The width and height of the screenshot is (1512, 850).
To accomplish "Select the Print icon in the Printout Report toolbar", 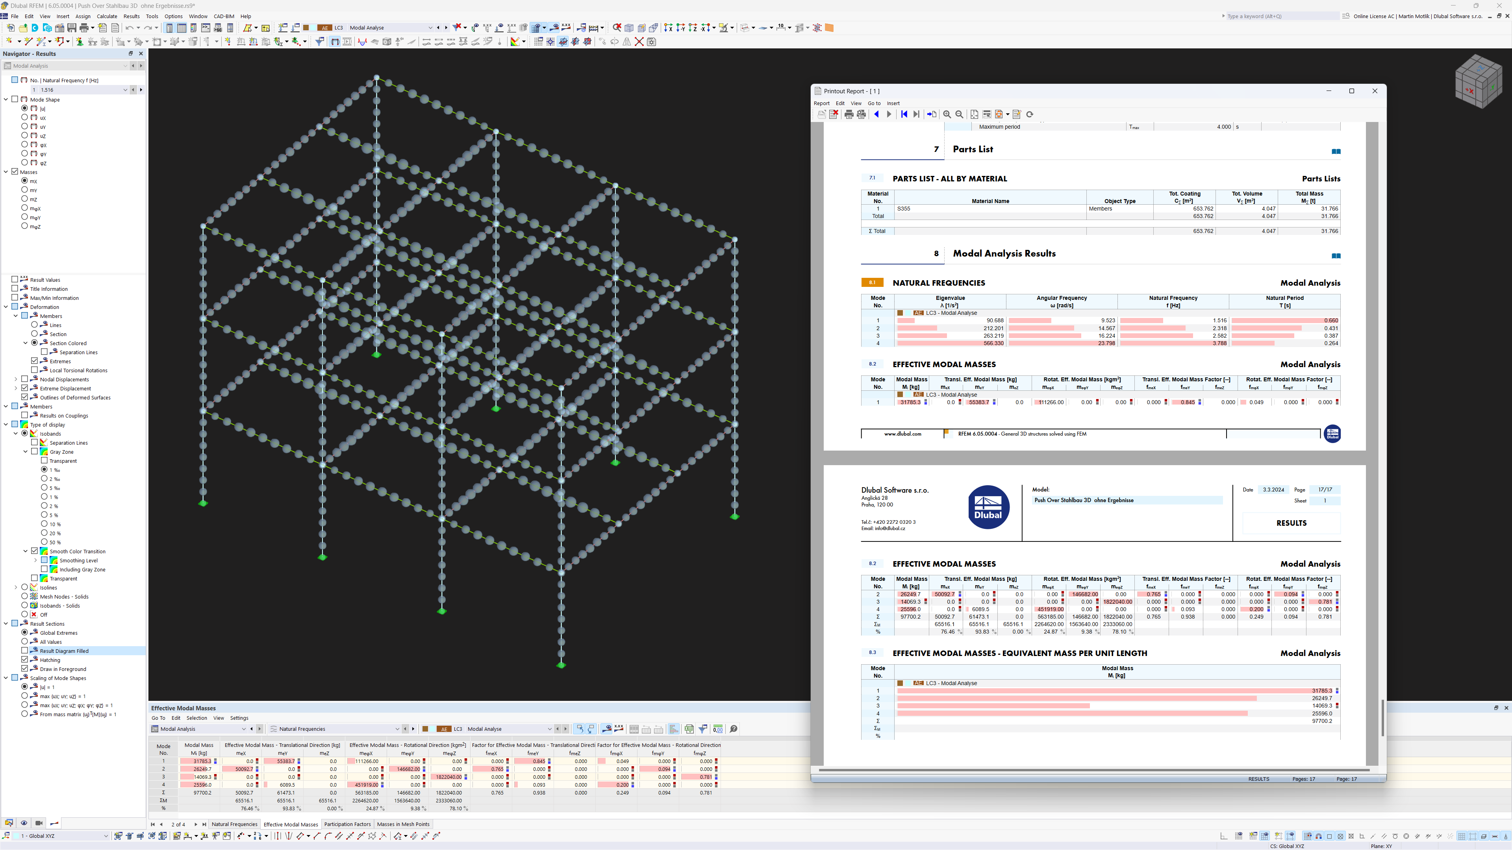I will click(x=849, y=115).
